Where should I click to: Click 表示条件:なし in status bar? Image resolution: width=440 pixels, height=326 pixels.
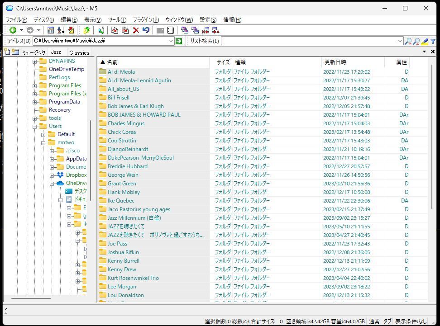click(411, 321)
